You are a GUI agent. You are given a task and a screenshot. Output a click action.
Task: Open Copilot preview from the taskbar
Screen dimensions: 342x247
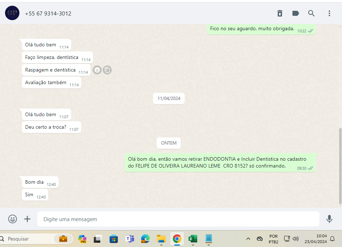click(82, 239)
